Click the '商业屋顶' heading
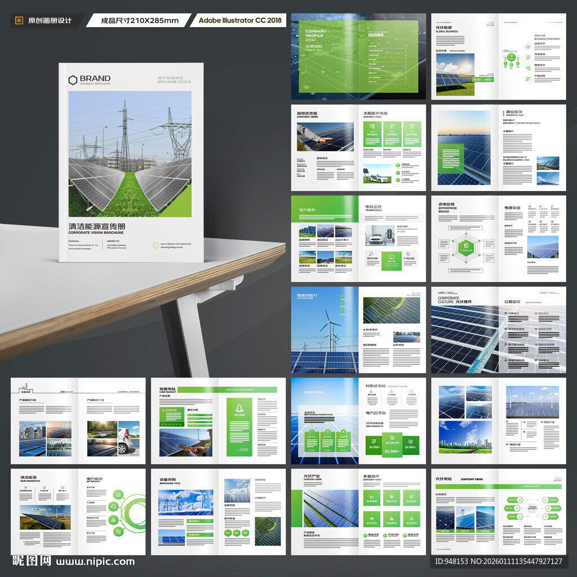Image resolution: width=577 pixels, height=577 pixels. click(x=514, y=112)
